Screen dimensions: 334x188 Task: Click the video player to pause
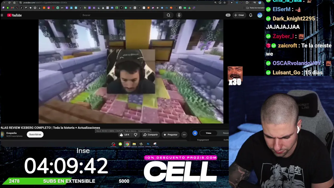click(x=131, y=71)
